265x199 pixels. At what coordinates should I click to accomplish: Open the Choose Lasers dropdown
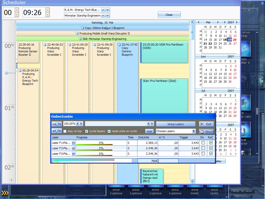click(194, 131)
